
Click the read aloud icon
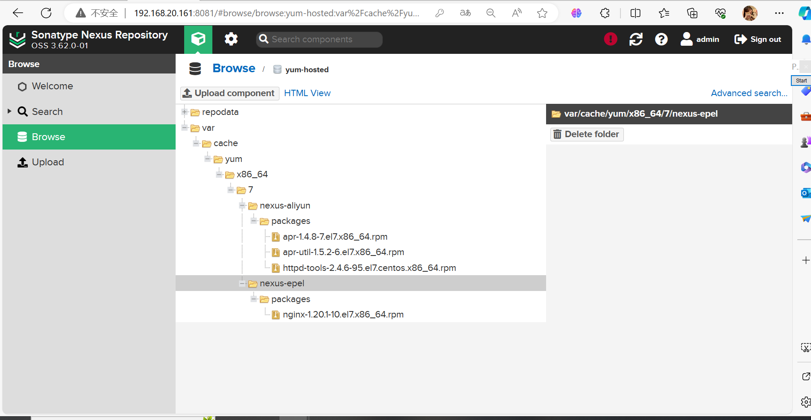517,13
